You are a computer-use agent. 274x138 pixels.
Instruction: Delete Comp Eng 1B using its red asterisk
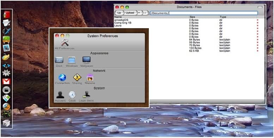point(257,23)
